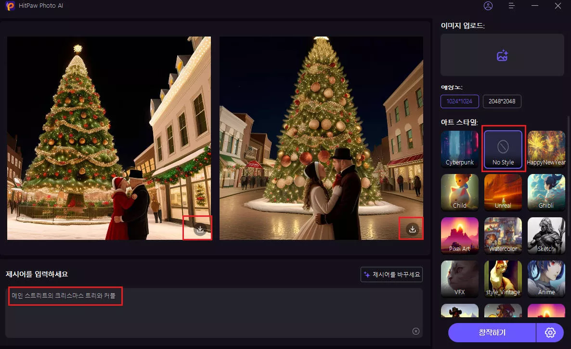Select 2048*2048 resolution option
Screen dimensions: 571x349
coord(502,101)
